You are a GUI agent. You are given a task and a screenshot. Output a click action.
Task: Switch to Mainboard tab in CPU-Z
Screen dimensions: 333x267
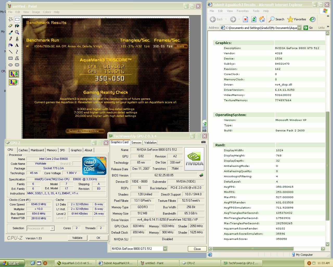(37, 150)
